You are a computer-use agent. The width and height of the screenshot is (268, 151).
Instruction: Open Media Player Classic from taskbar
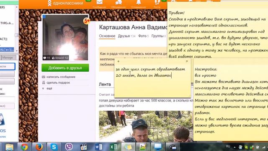pyautogui.click(x=84, y=147)
